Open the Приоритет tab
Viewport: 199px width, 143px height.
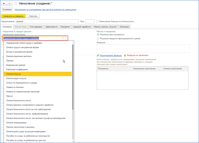(65, 27)
